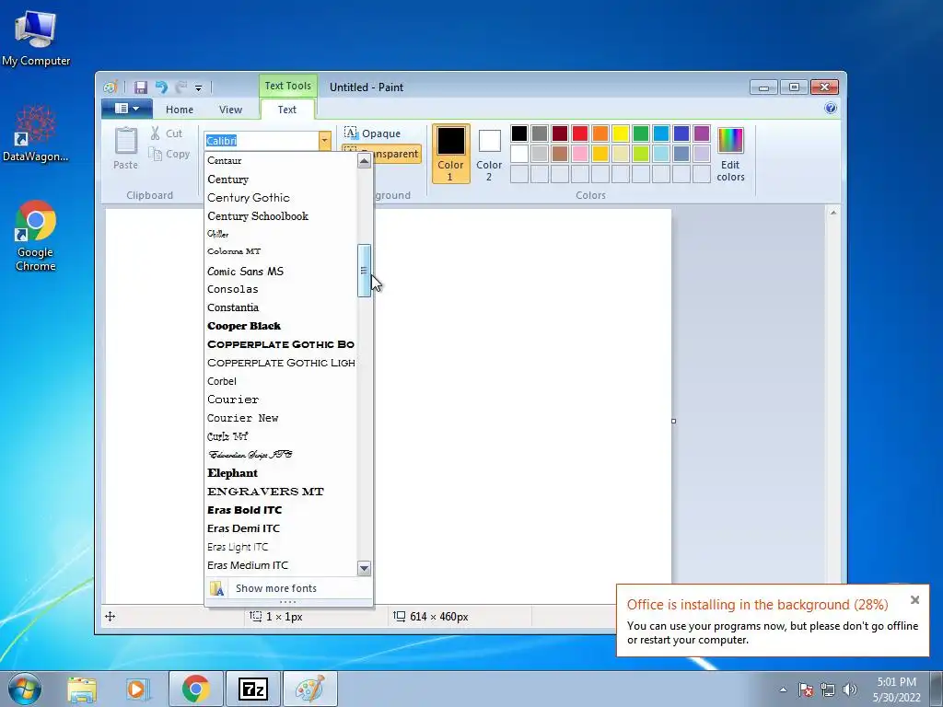This screenshot has width=943, height=707.
Task: Choose Copperplate Gothic Light font
Action: click(281, 363)
